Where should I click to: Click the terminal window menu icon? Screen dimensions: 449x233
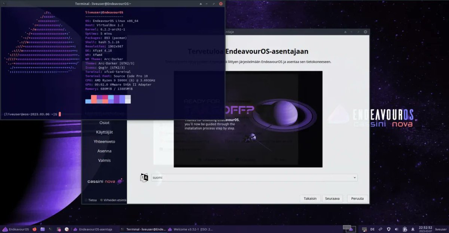[4, 3]
